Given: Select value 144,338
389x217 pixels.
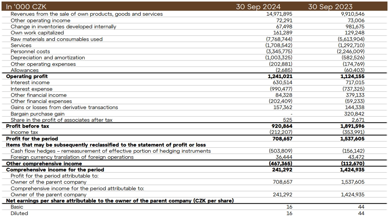Looking at the screenshot, I should [355, 108].
